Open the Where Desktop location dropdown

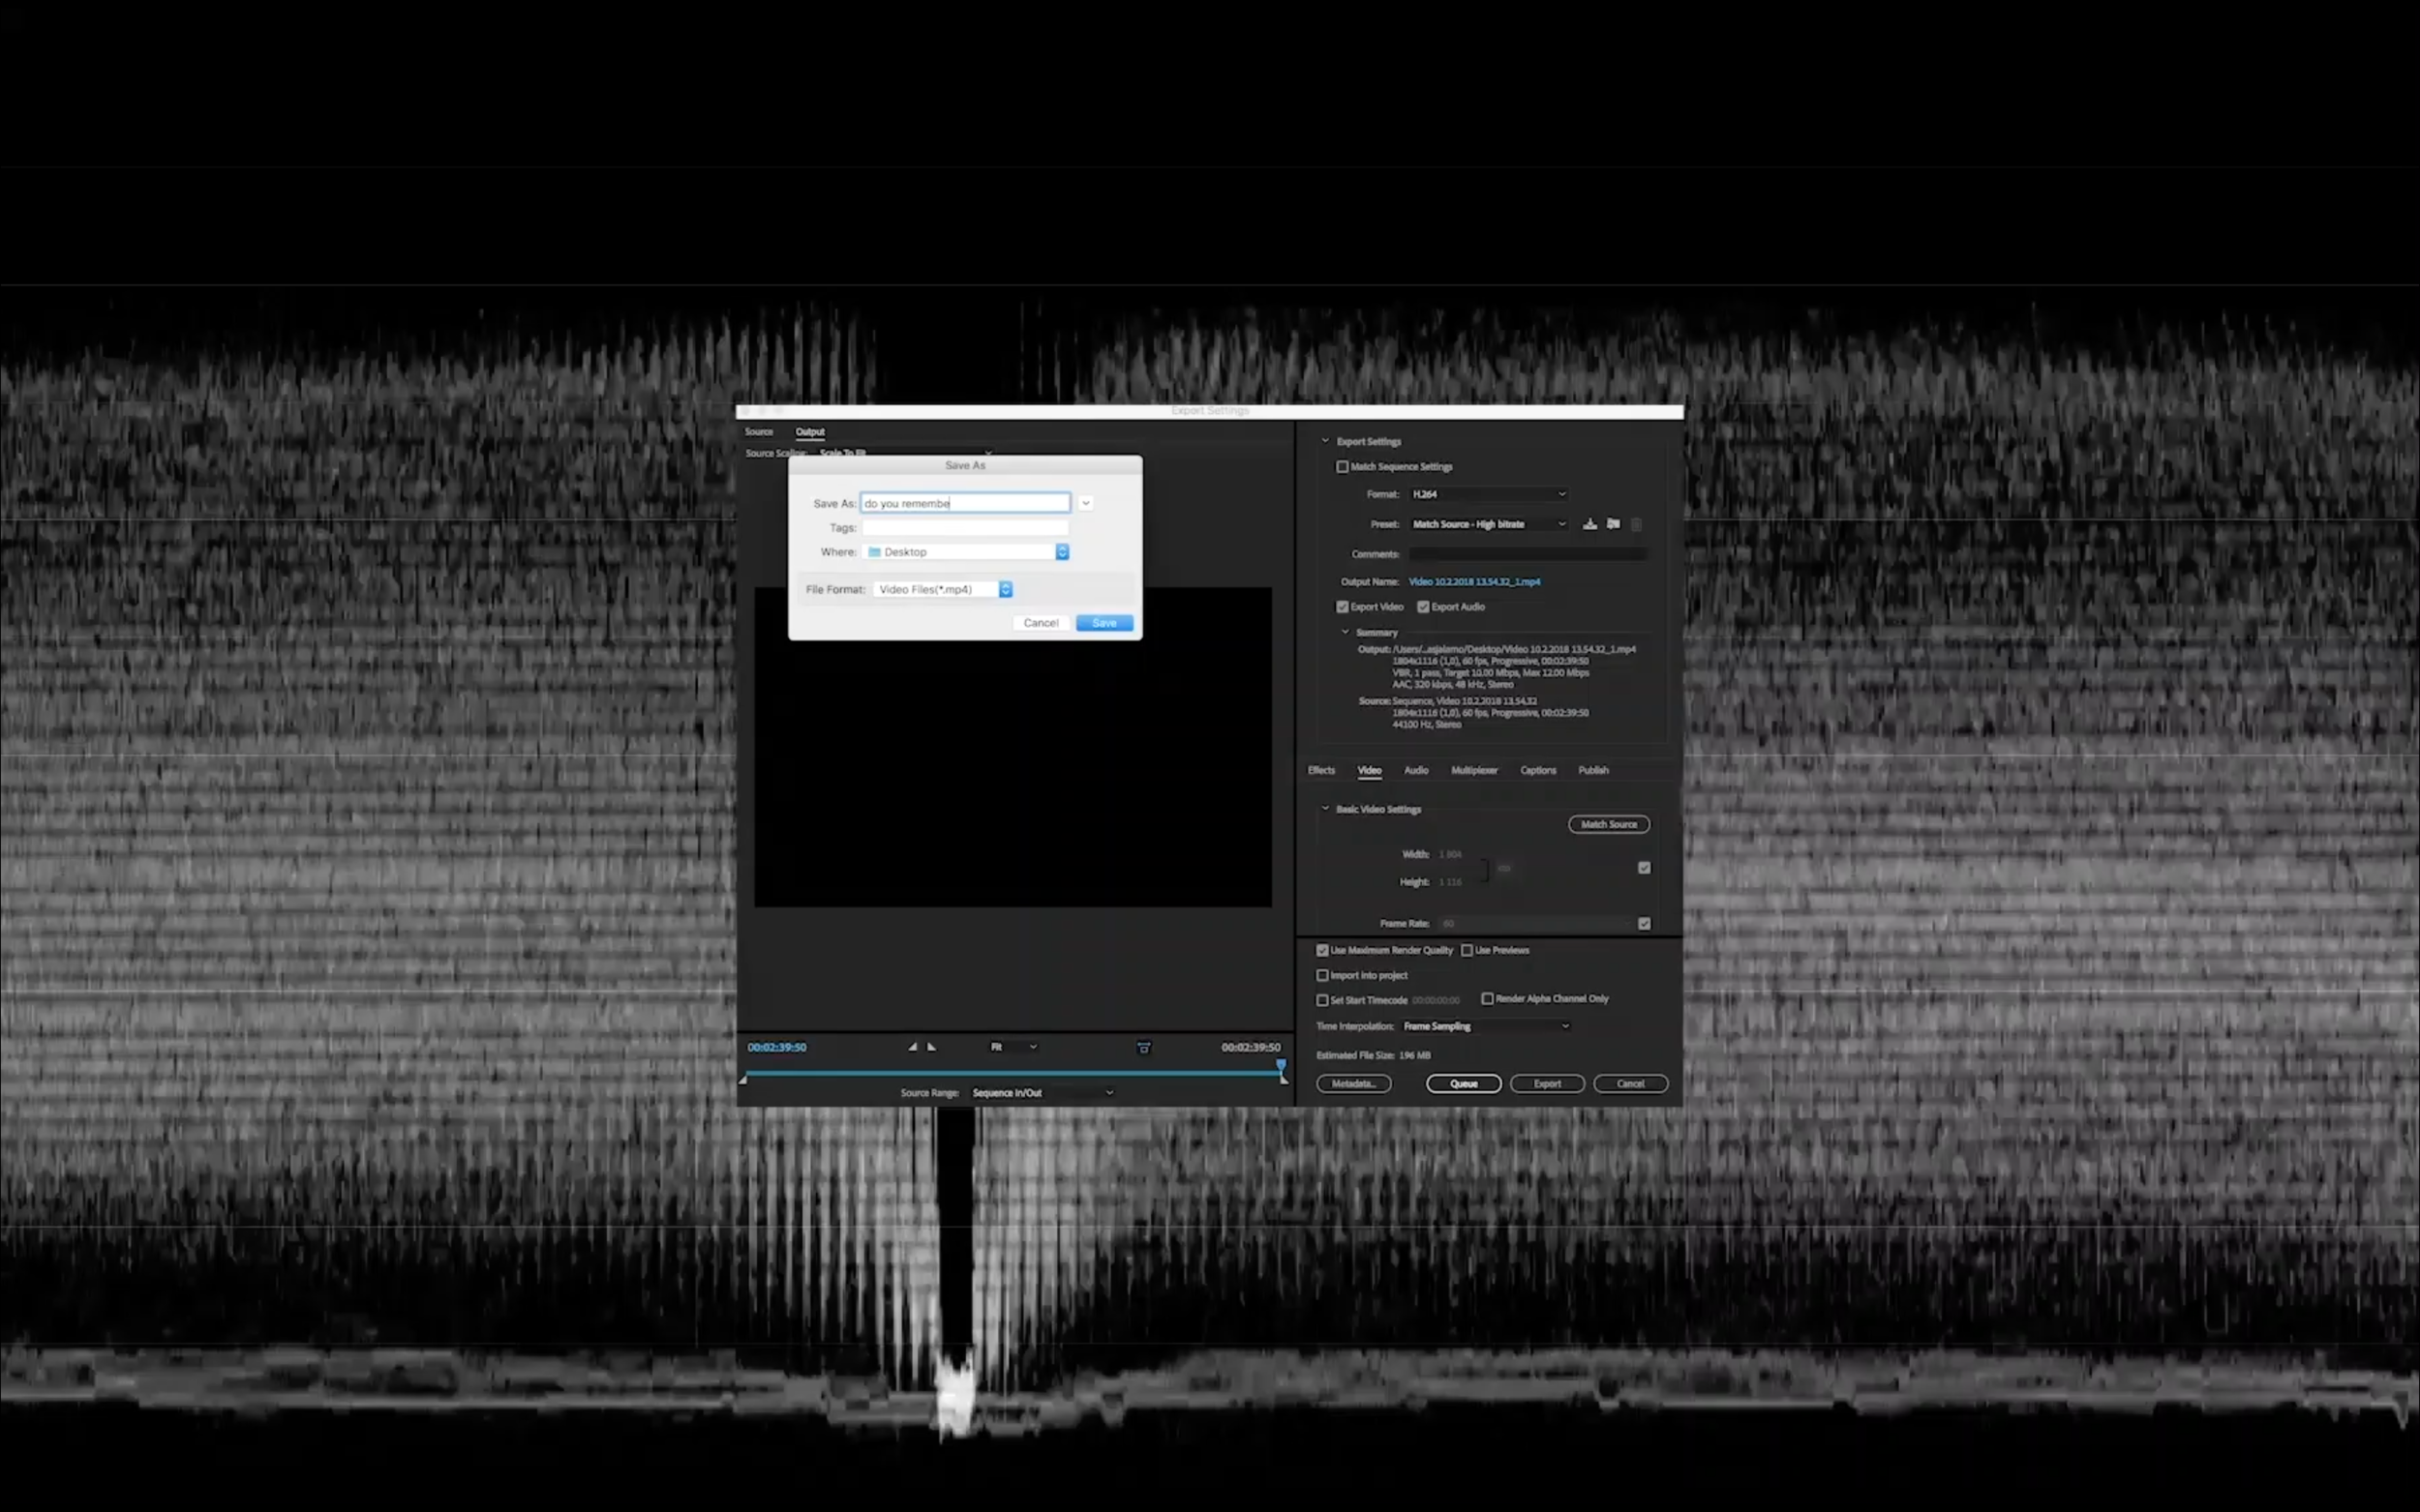1062,552
